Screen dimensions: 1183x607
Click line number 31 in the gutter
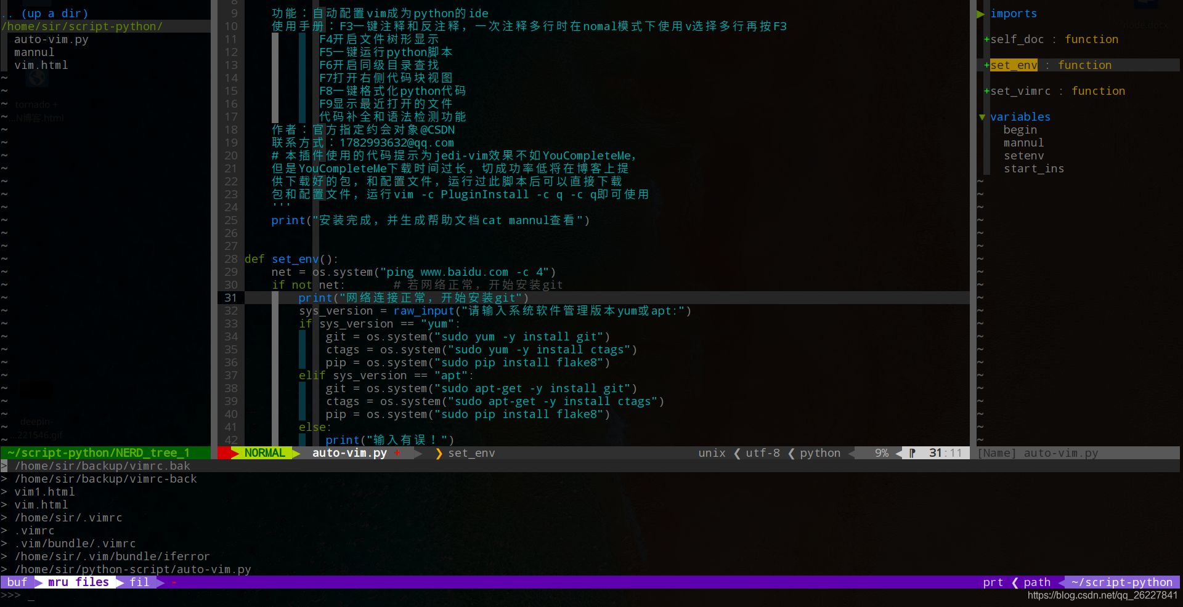tap(230, 298)
